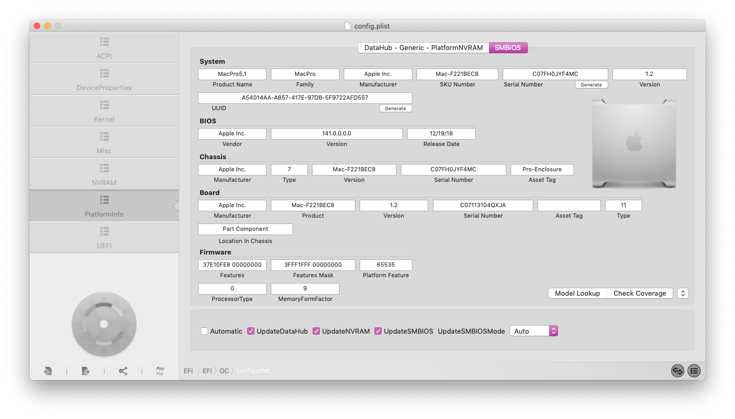Viewport: 735px width, 419px height.
Task: Click the MemoryFormFactor field showing 9
Action: coord(305,289)
